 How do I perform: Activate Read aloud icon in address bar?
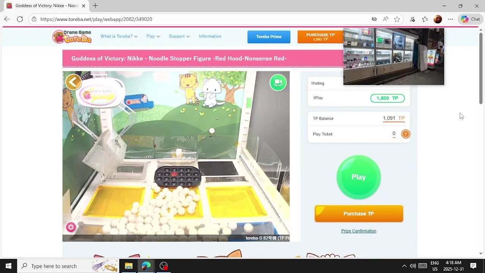pyautogui.click(x=386, y=19)
